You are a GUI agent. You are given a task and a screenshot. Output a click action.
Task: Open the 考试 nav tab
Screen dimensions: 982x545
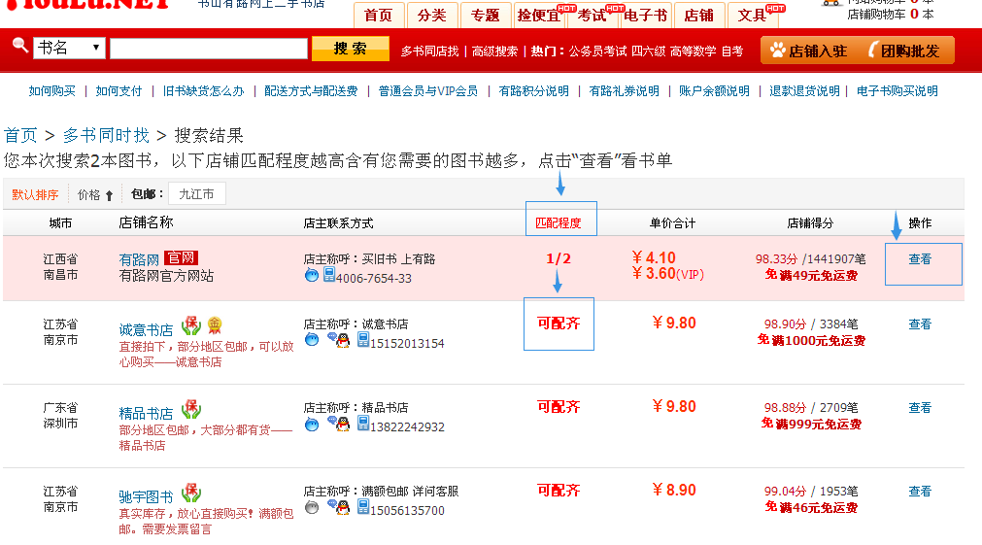click(x=592, y=15)
